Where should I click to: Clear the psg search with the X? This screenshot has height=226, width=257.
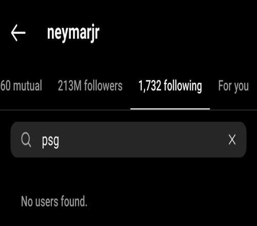(232, 140)
